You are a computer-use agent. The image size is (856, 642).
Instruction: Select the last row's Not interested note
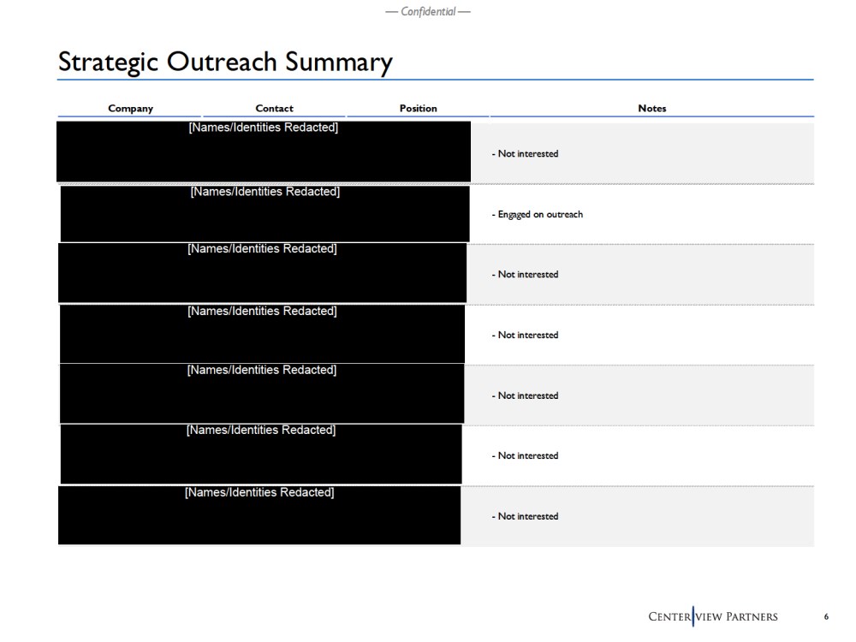pos(526,517)
